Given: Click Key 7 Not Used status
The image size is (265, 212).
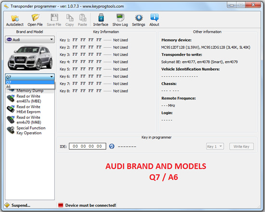Looking at the screenshot, I should tap(120, 84).
